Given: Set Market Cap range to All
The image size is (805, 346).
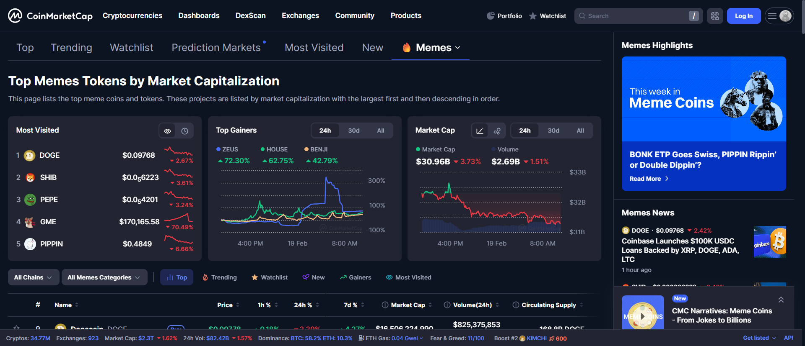Looking at the screenshot, I should [x=580, y=131].
